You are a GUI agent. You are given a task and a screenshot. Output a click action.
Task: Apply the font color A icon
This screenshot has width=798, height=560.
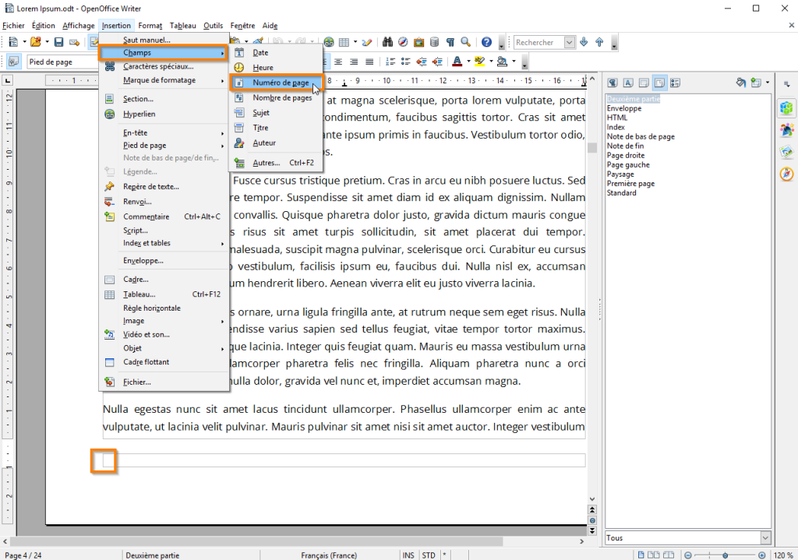(x=457, y=62)
